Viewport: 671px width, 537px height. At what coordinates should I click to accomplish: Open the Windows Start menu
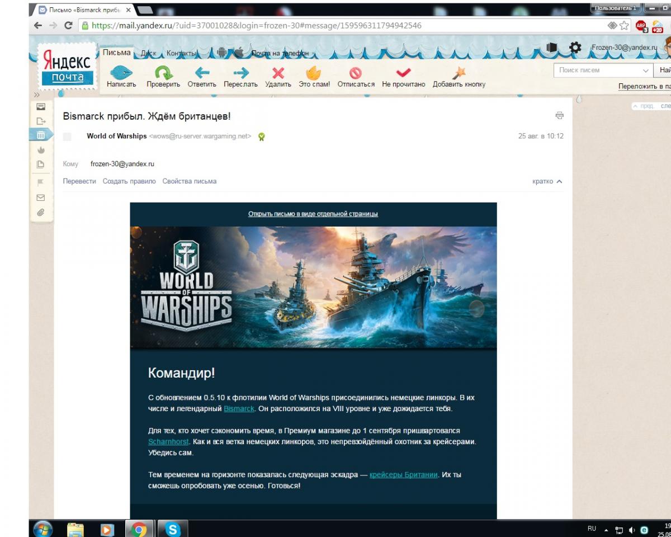[42, 529]
